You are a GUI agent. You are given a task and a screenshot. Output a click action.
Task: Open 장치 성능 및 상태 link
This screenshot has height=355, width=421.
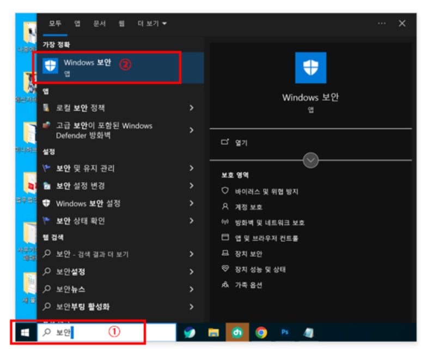pos(260,269)
